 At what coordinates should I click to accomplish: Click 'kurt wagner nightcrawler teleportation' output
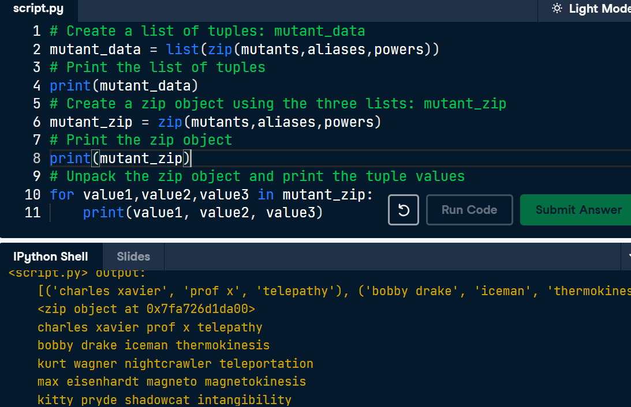point(175,364)
